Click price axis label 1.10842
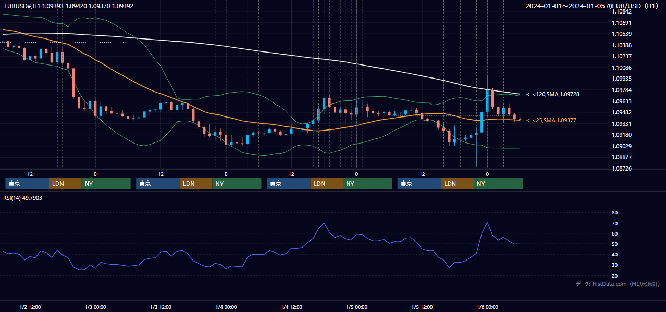The width and height of the screenshot is (666, 312). (x=621, y=12)
